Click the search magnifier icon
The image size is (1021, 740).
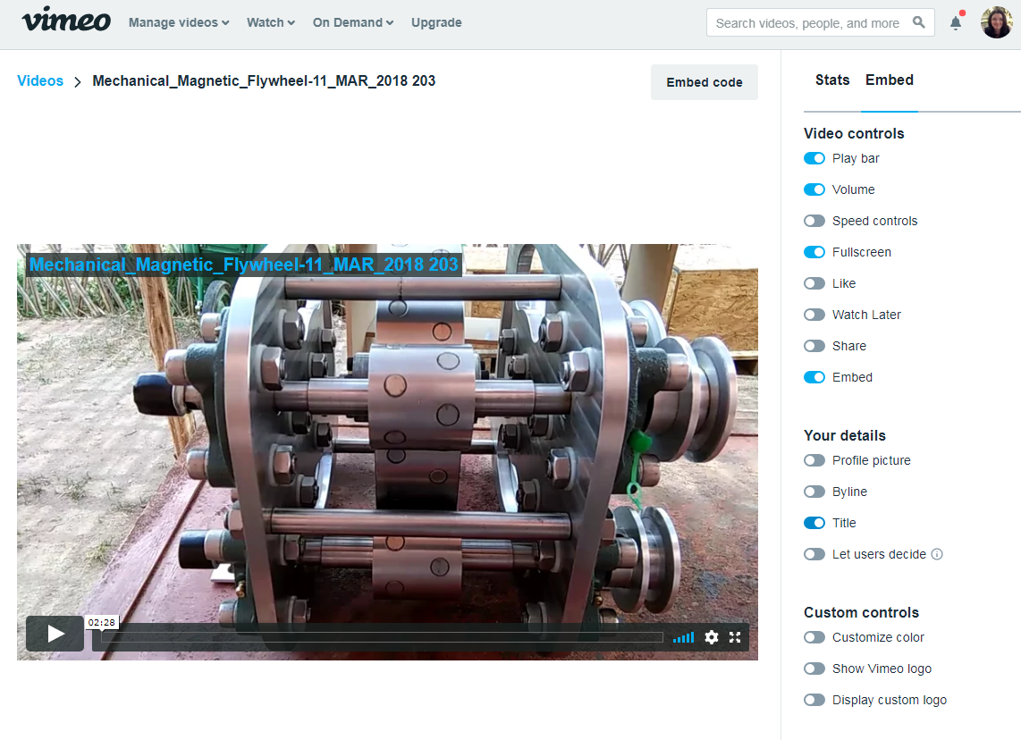(x=918, y=23)
